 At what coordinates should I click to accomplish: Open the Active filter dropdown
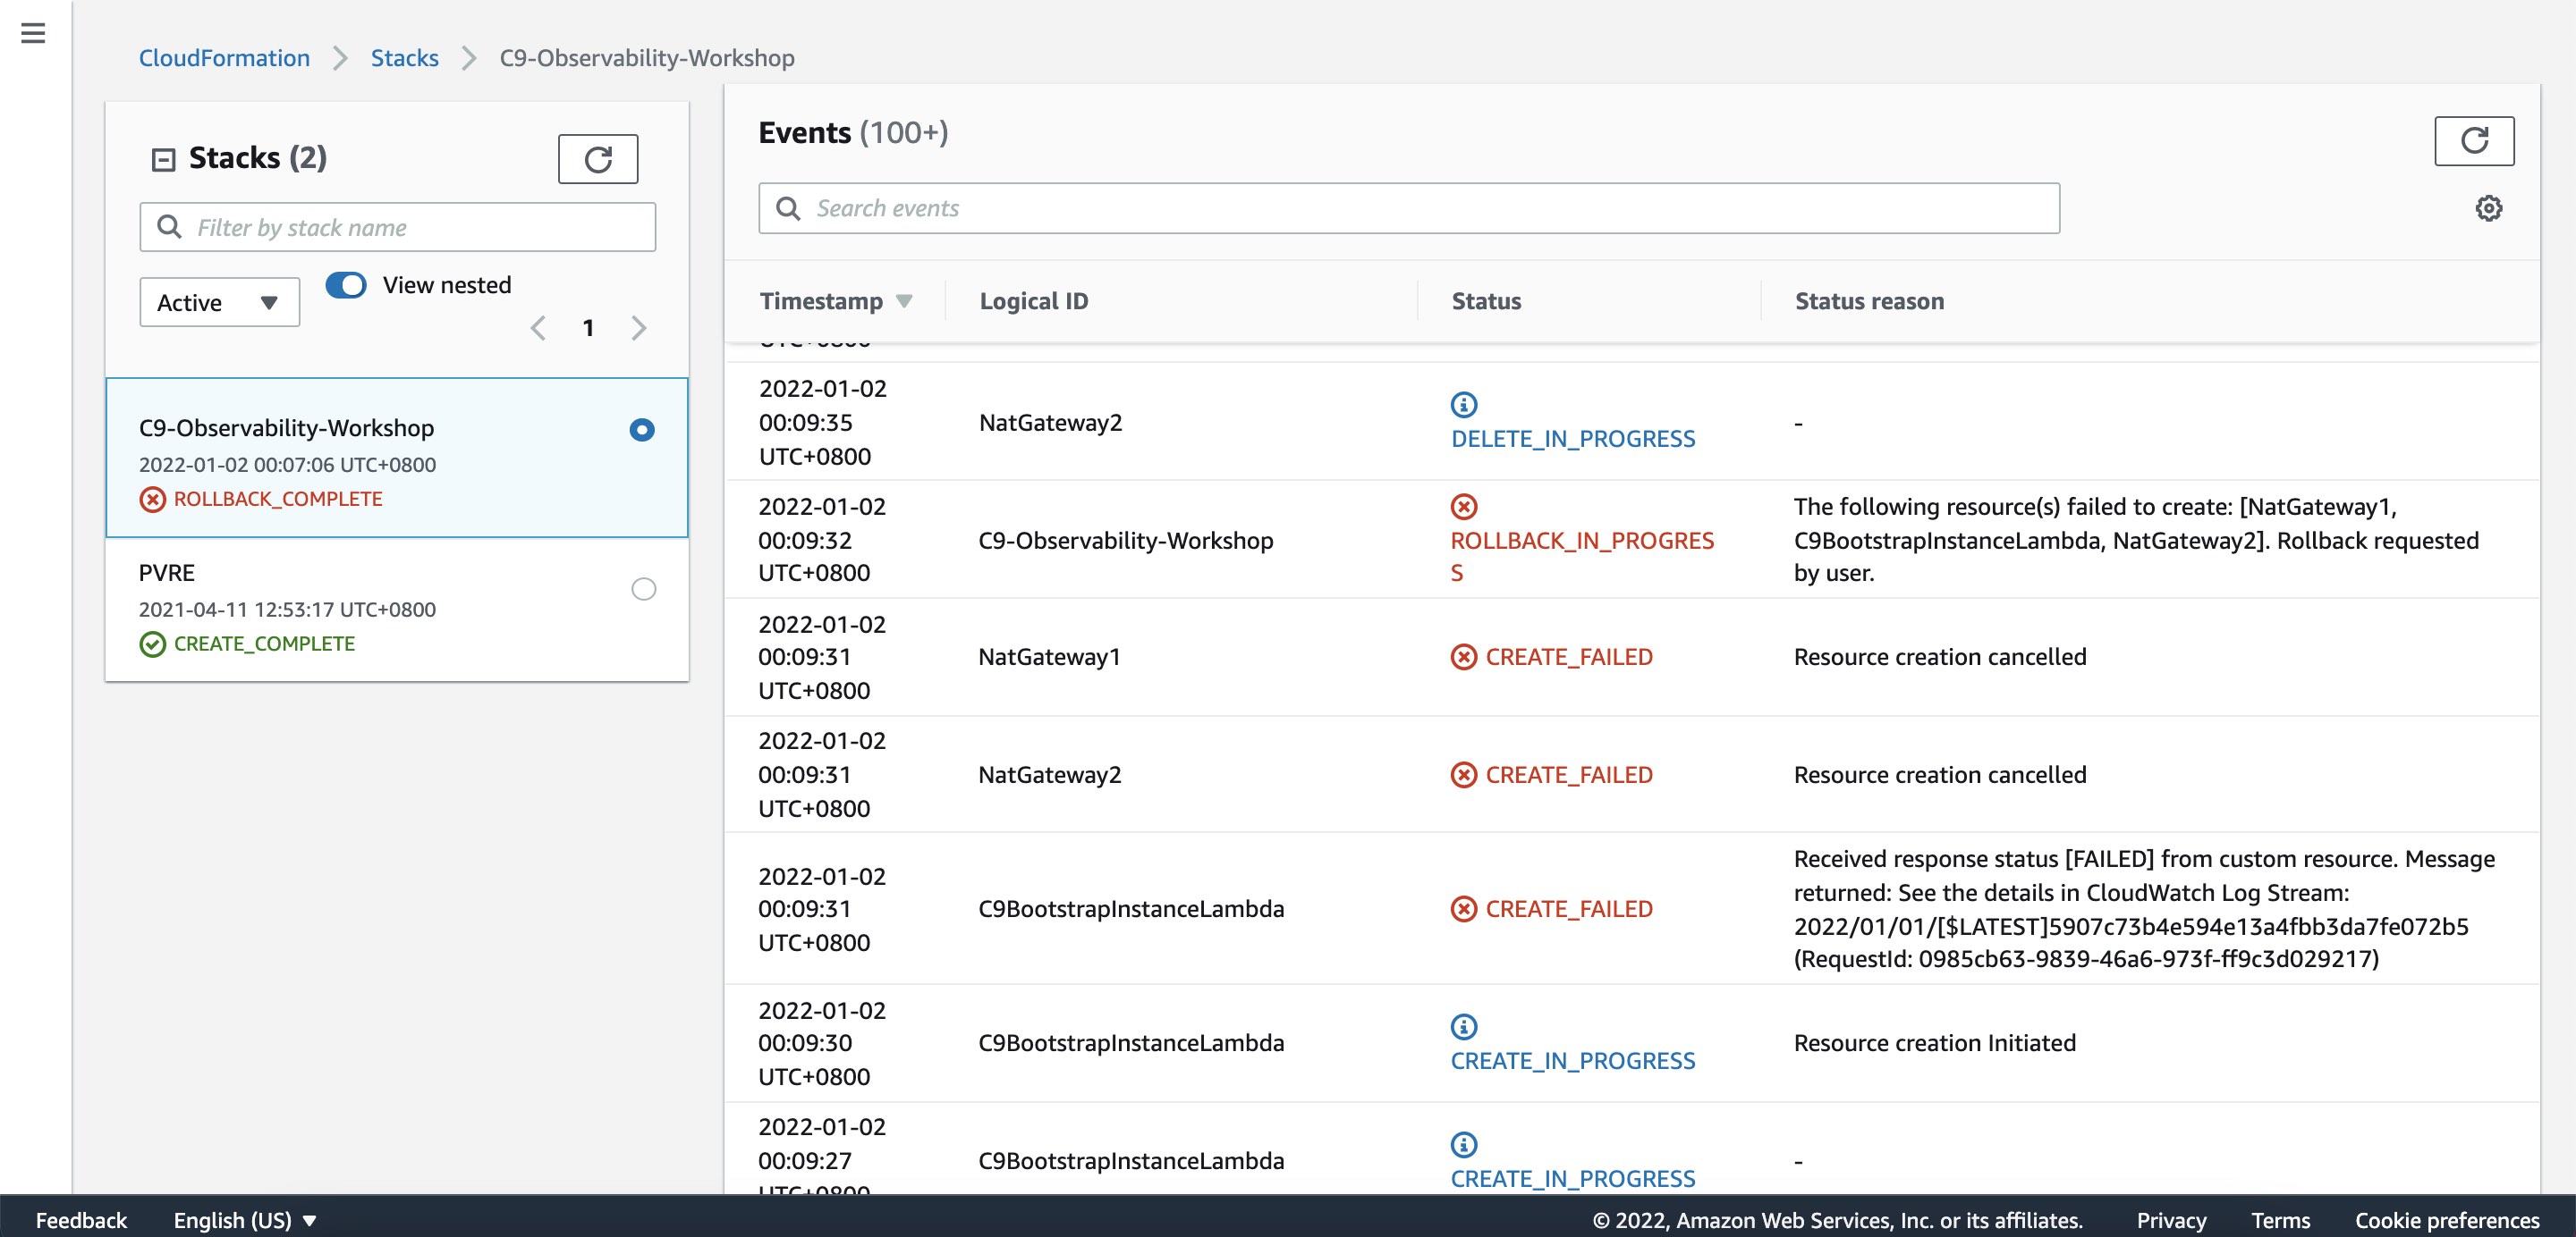click(219, 303)
